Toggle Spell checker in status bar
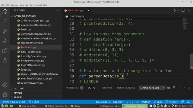Screen dimensions: 193x108 point(158,102)
